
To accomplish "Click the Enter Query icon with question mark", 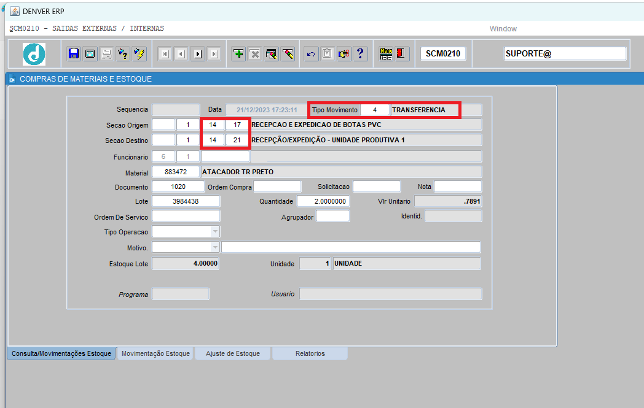I will pyautogui.click(x=124, y=54).
